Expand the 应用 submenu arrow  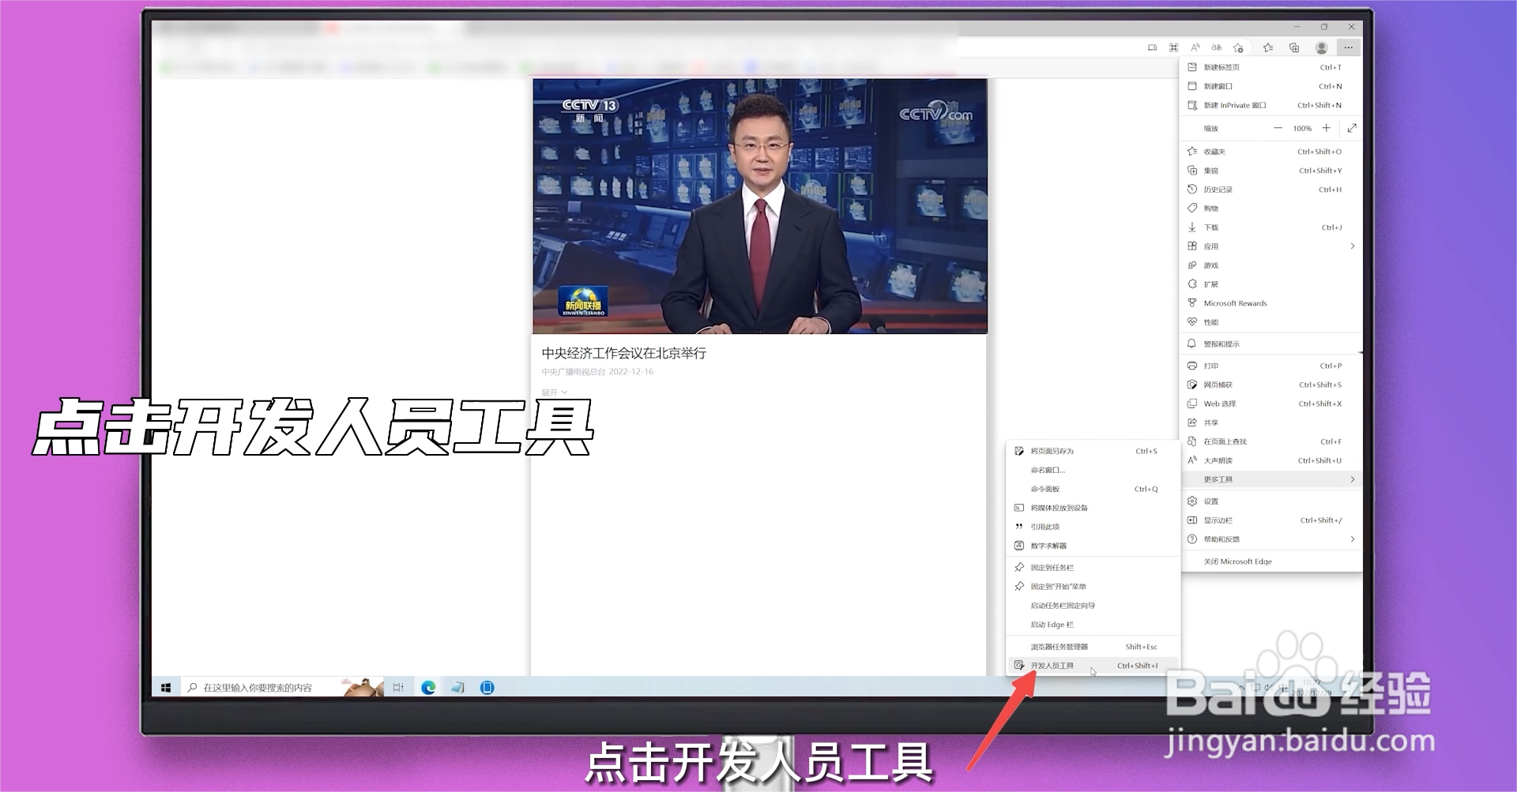[x=1353, y=246]
